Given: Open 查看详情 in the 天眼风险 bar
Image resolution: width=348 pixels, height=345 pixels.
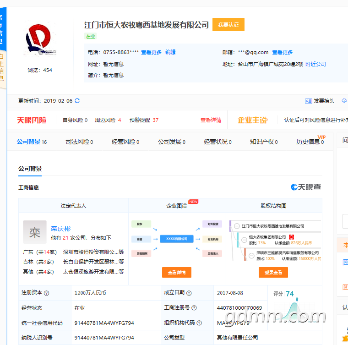Looking at the screenshot, I should coord(211,120).
